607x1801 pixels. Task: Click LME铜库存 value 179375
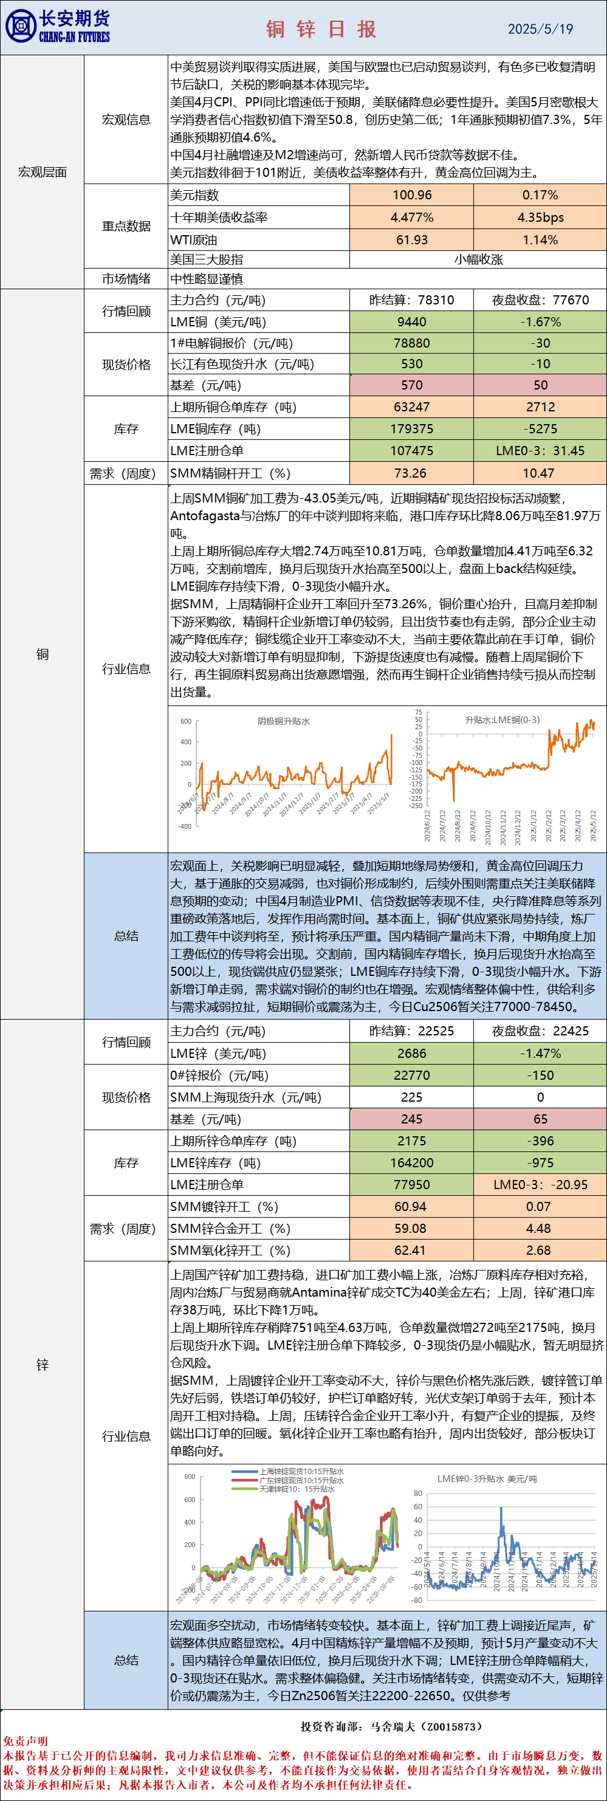[412, 428]
